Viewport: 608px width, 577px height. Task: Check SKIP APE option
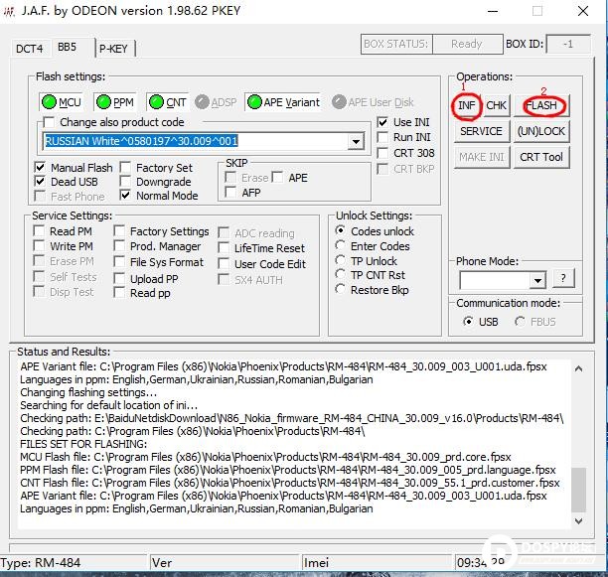pos(277,178)
